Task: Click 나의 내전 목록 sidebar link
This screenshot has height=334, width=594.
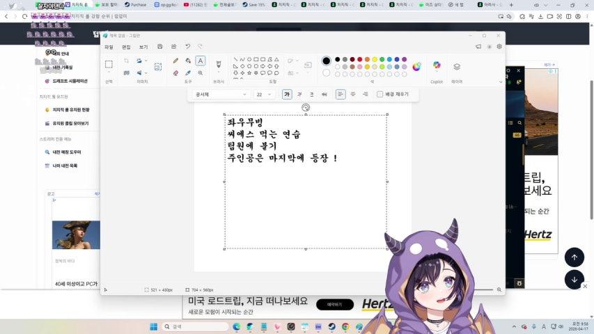Action: click(65, 166)
